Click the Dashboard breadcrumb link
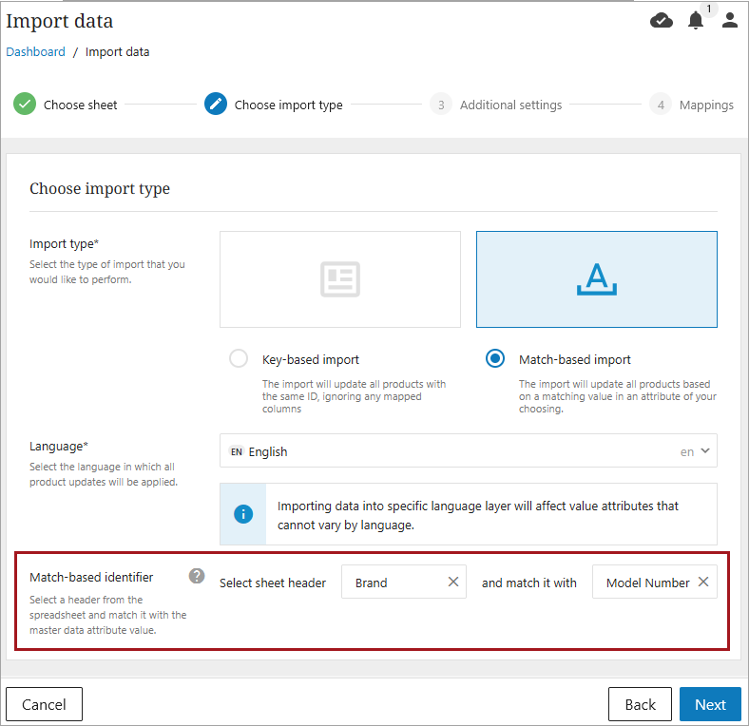The width and height of the screenshot is (749, 726). 36,52
